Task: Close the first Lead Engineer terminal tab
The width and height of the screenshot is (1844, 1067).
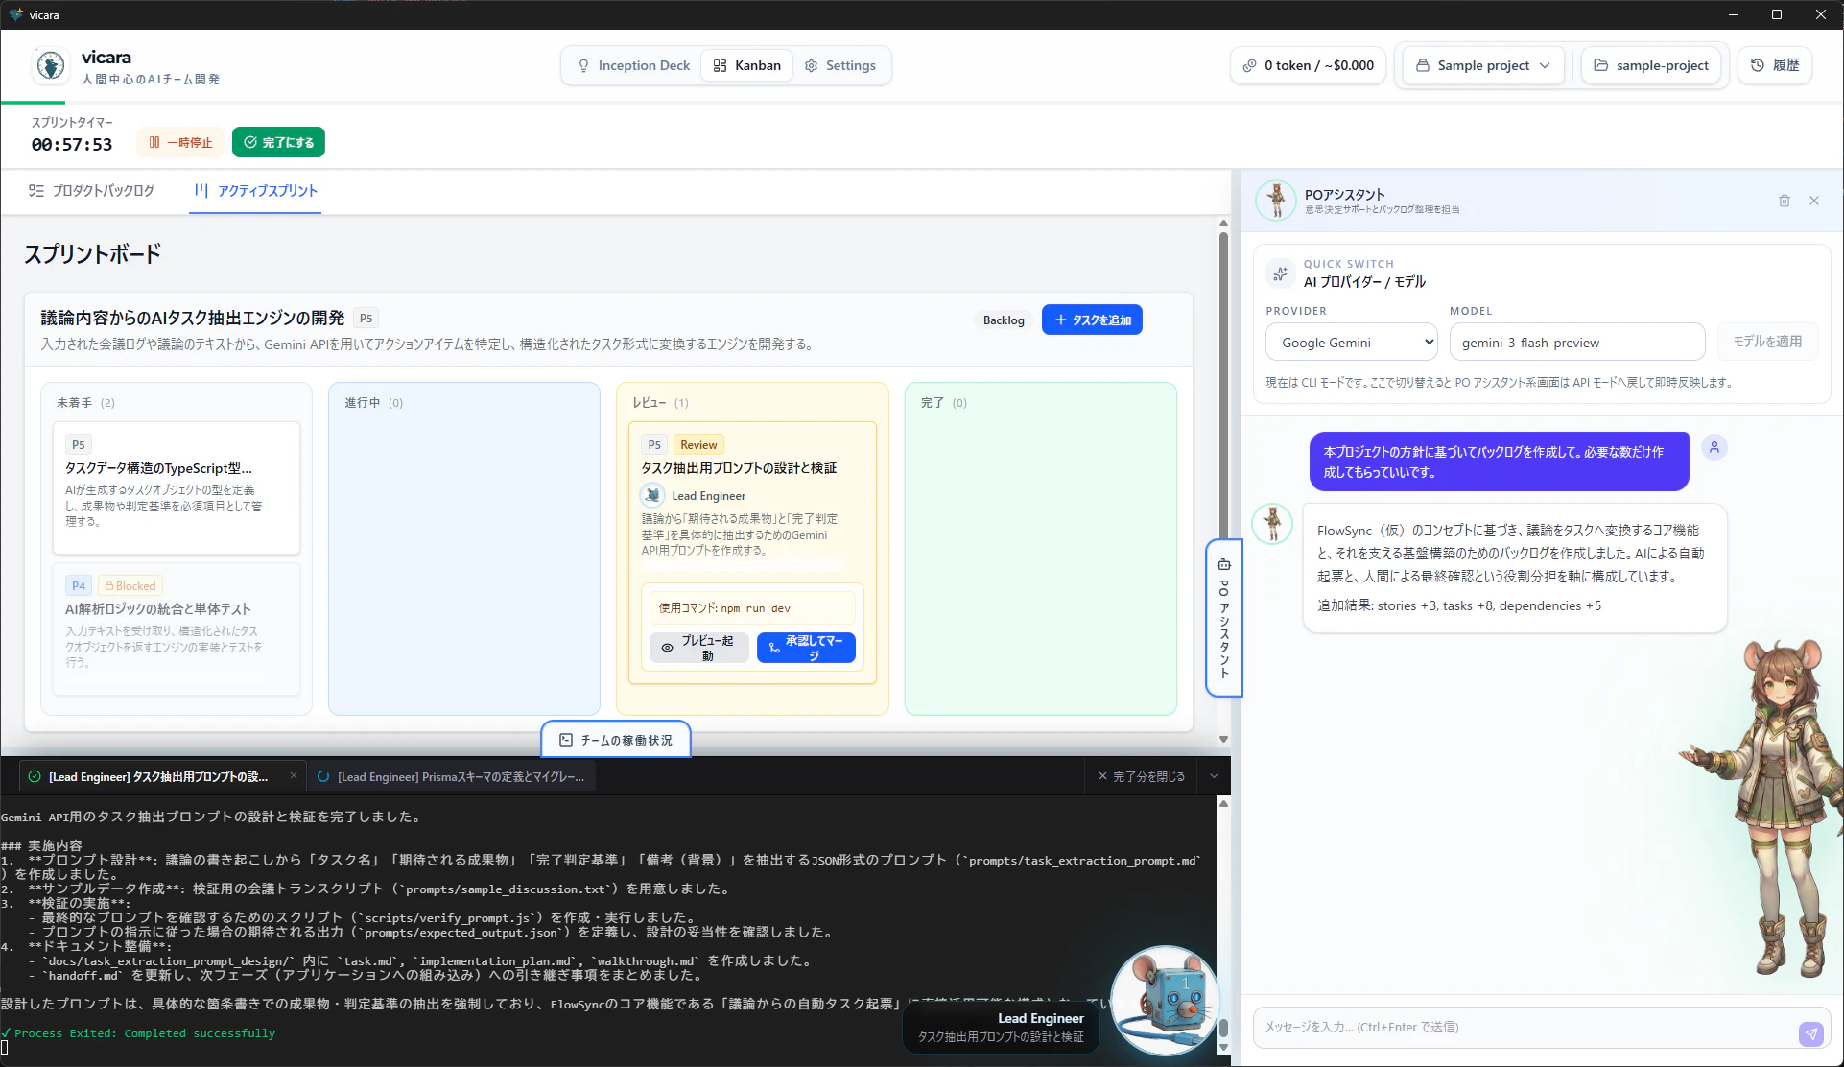Action: 293,776
